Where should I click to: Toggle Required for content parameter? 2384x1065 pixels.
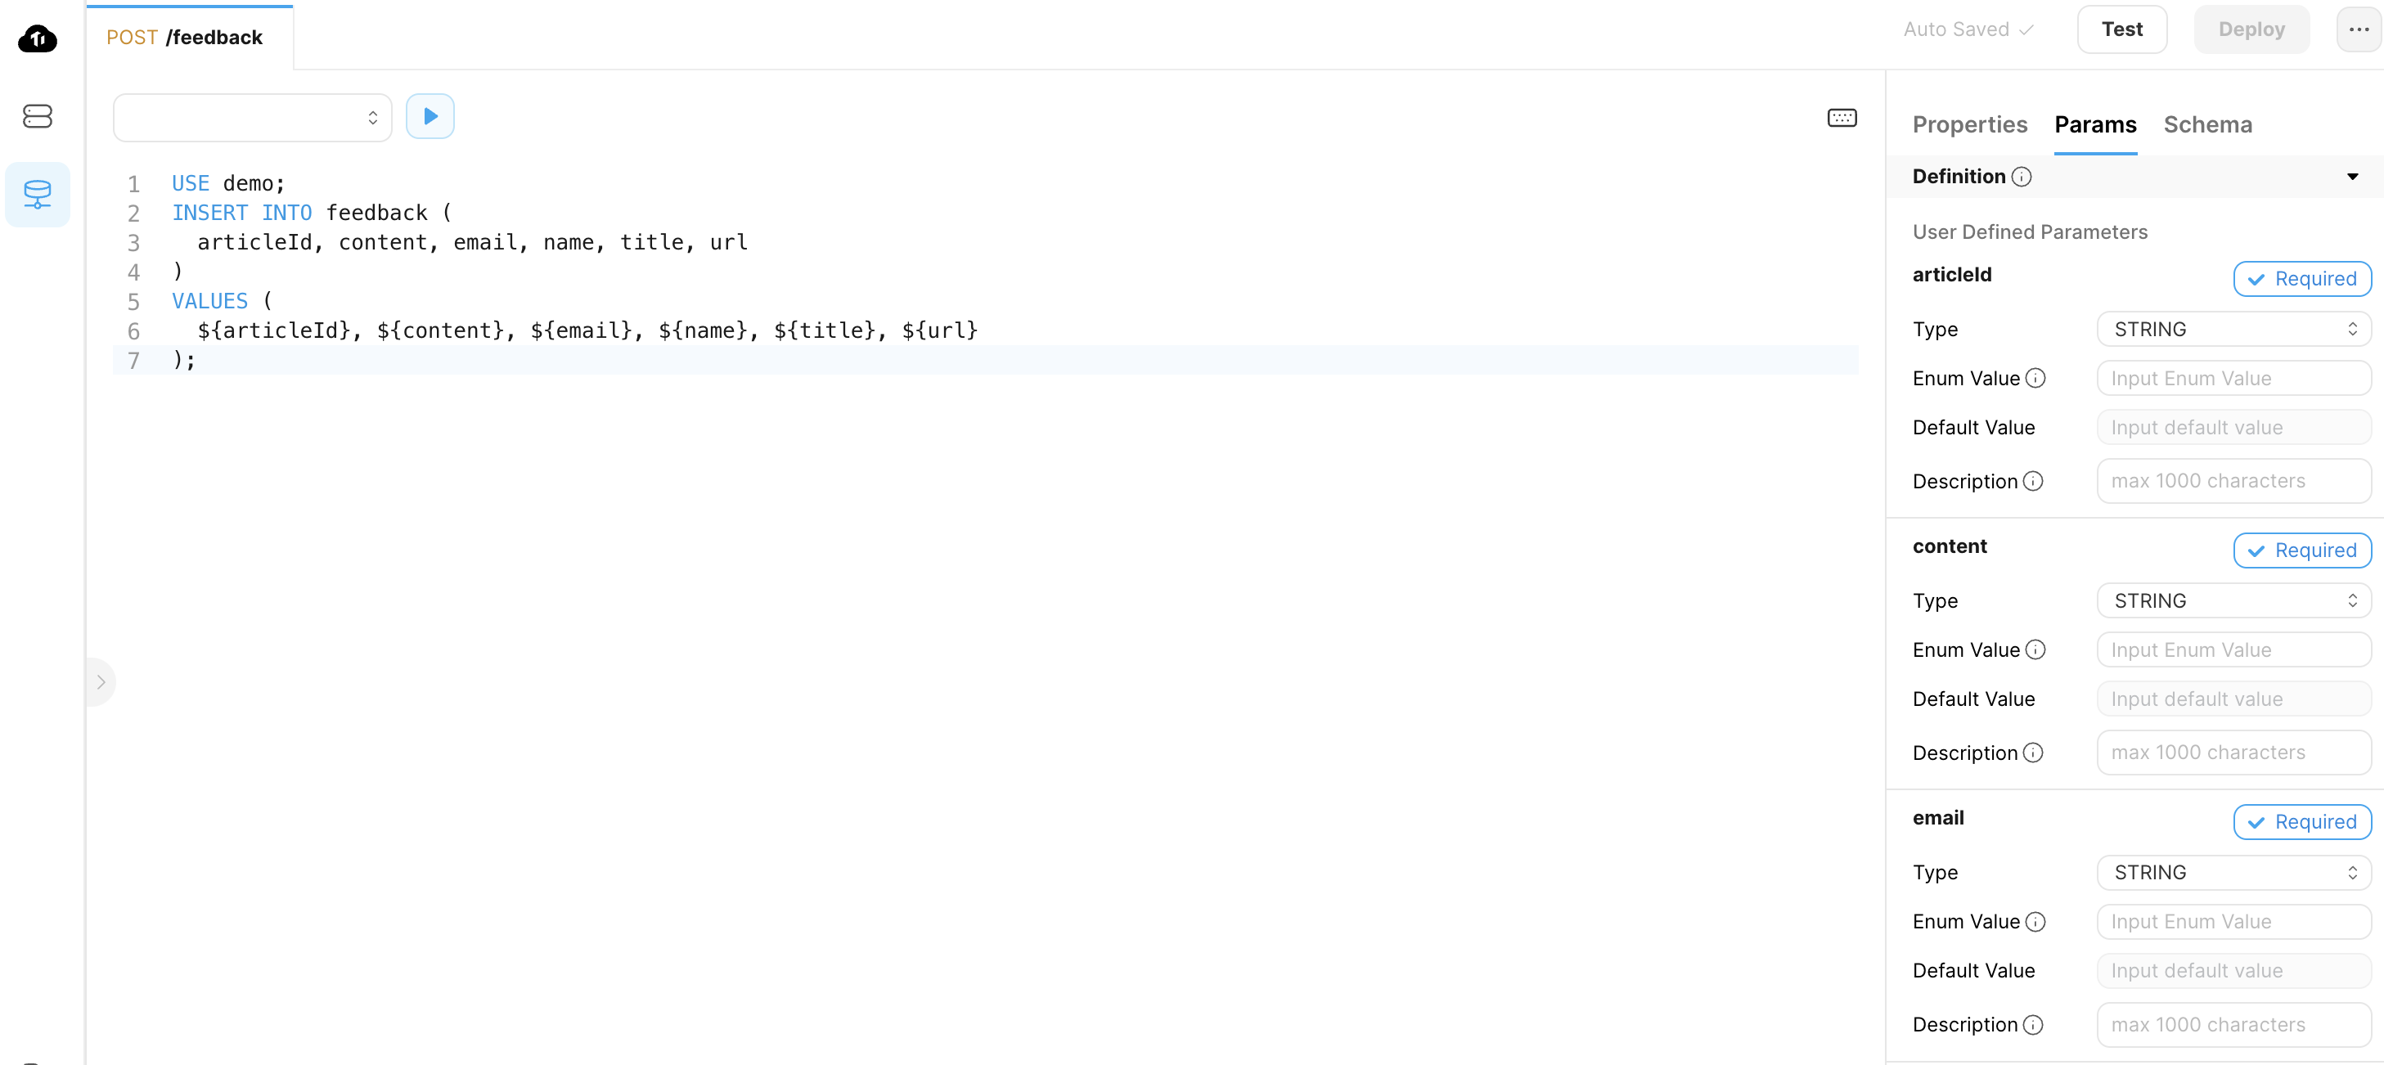(x=2301, y=550)
